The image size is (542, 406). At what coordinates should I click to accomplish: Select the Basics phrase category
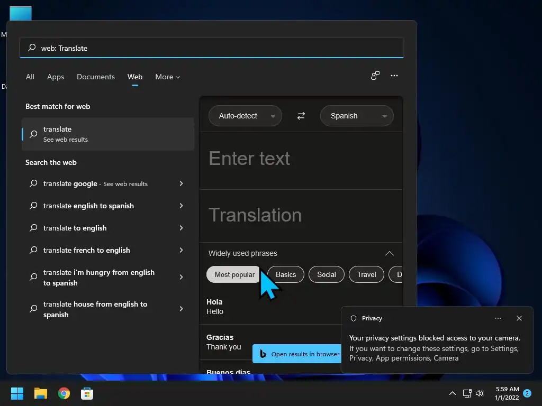click(286, 274)
